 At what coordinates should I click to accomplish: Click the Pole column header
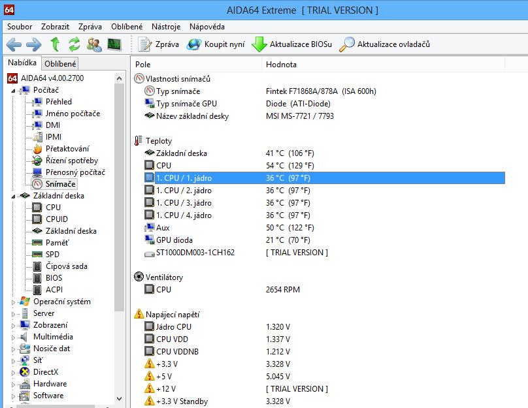point(196,64)
